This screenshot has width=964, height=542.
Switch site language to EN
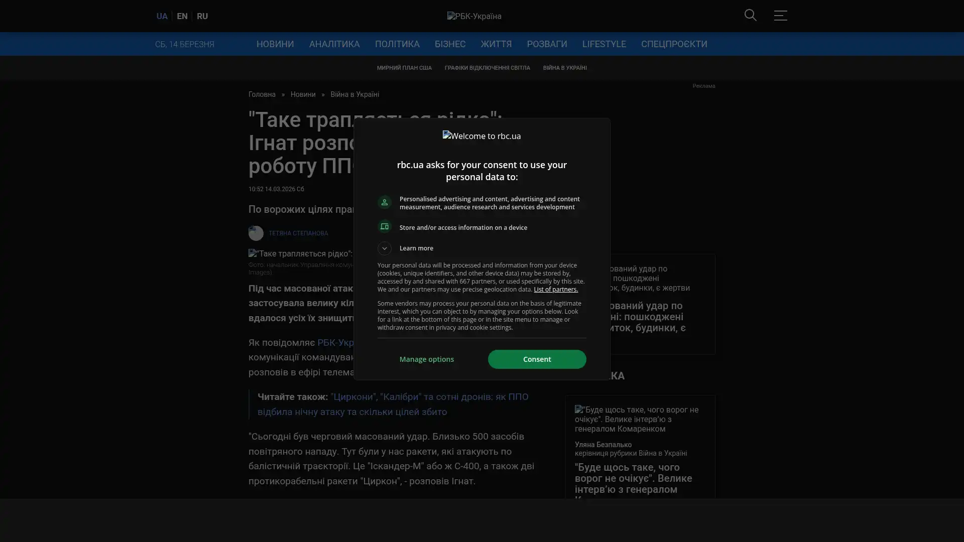coord(182,16)
